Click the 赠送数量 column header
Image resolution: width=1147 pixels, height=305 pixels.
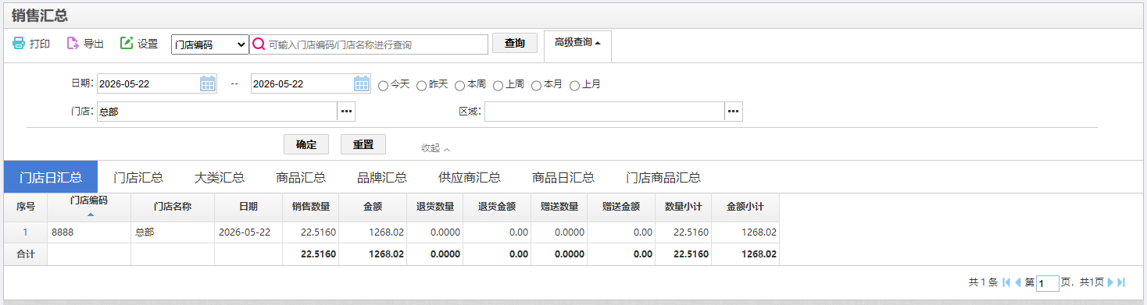point(559,207)
